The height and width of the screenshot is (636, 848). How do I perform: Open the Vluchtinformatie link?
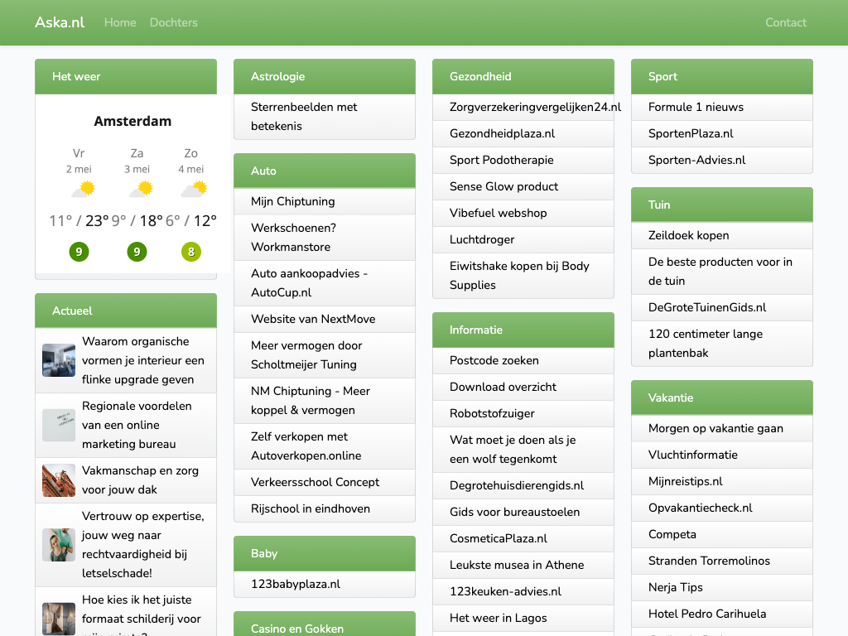pyautogui.click(x=693, y=455)
